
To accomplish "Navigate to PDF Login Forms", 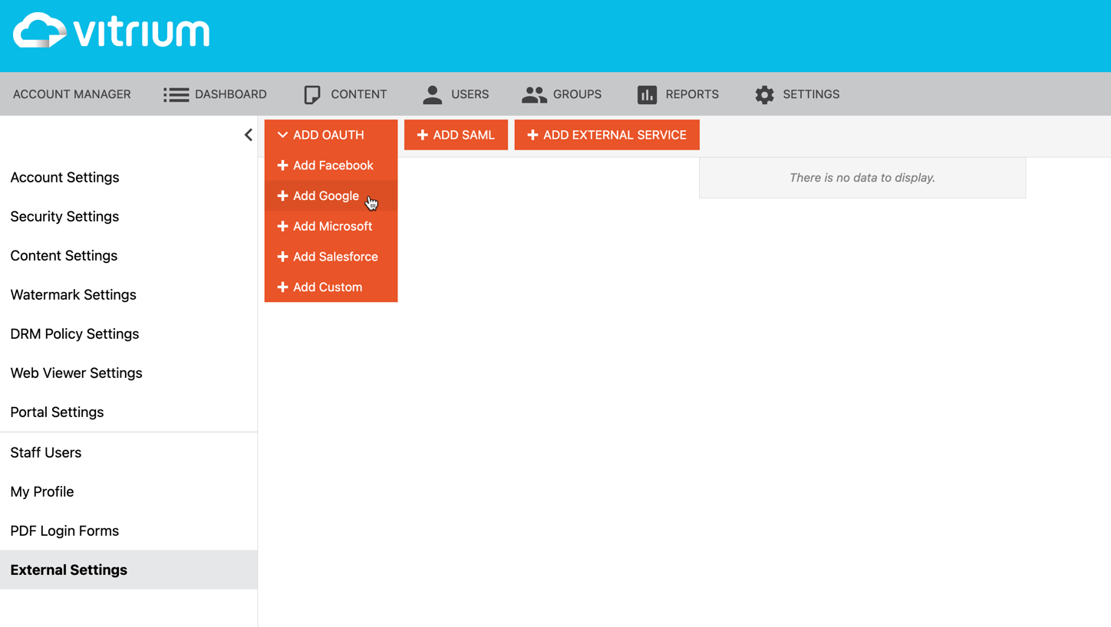I will tap(64, 531).
